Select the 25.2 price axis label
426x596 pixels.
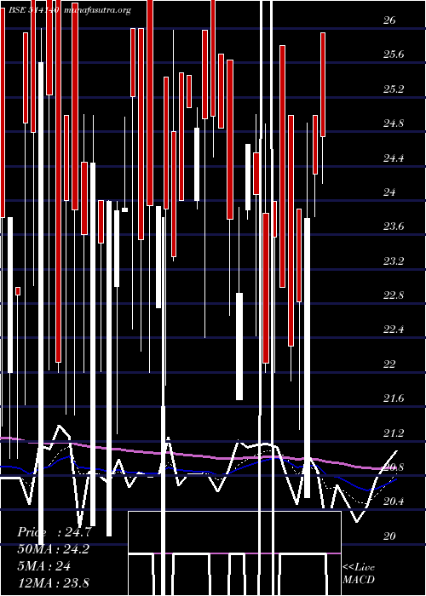[x=394, y=89]
